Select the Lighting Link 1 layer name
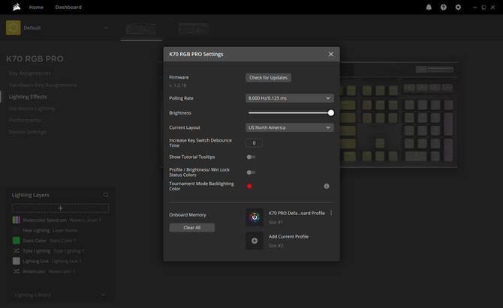 66,262
